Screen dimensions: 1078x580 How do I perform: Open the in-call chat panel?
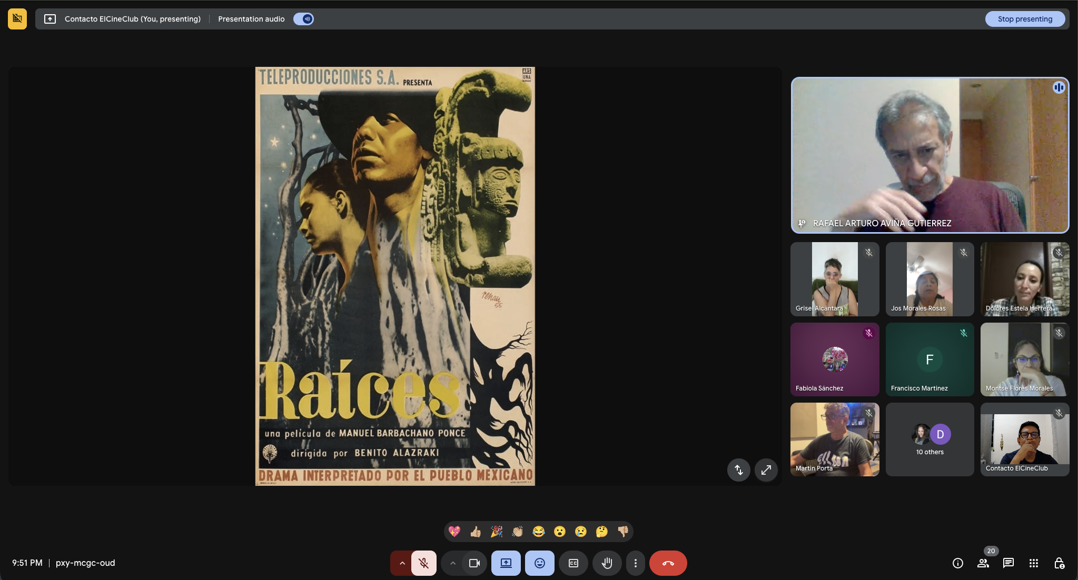[x=1008, y=563]
